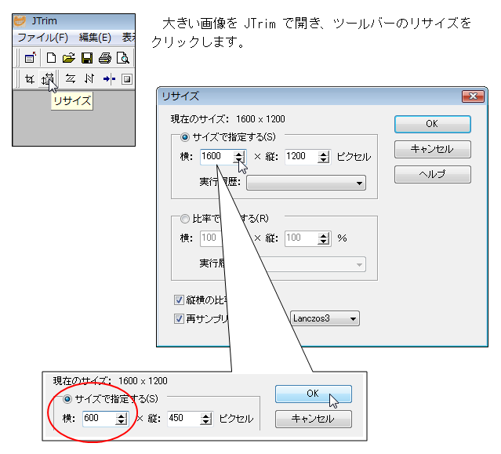Click the 縦 height field showing 1200
This screenshot has height=454, width=501.
pos(301,157)
